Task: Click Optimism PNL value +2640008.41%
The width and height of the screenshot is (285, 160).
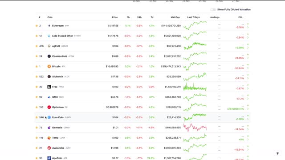Action: pos(235,109)
